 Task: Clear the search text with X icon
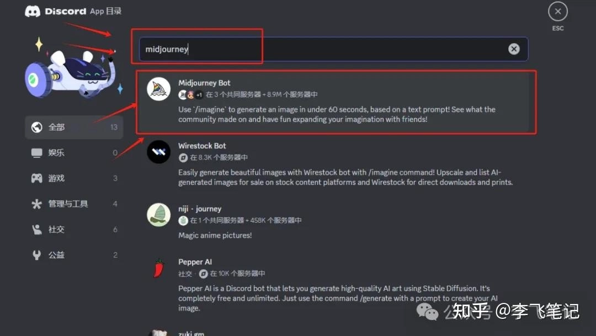pos(514,49)
